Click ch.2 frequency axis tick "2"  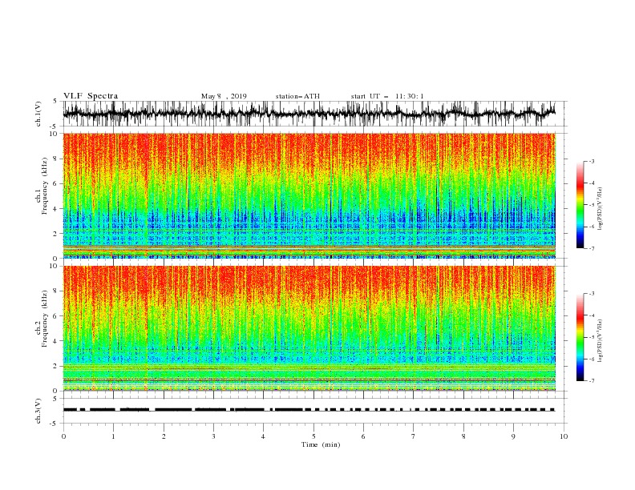[x=55, y=366]
